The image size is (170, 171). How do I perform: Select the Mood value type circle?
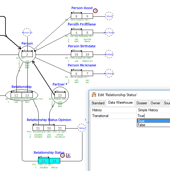pyautogui.click(x=109, y=16)
